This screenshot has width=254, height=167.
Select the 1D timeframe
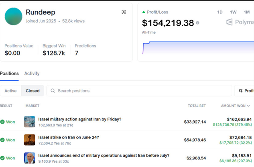coord(220,12)
